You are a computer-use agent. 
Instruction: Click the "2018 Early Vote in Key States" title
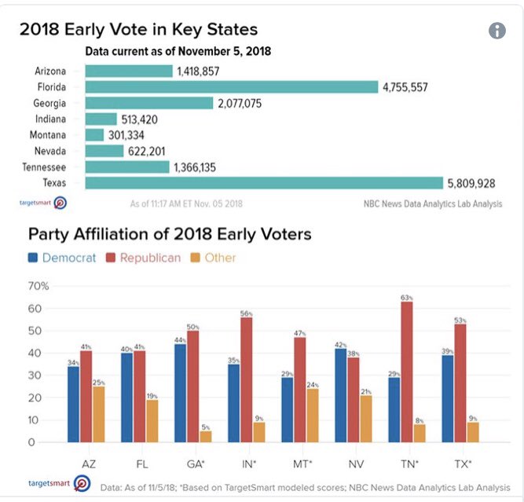coord(138,31)
